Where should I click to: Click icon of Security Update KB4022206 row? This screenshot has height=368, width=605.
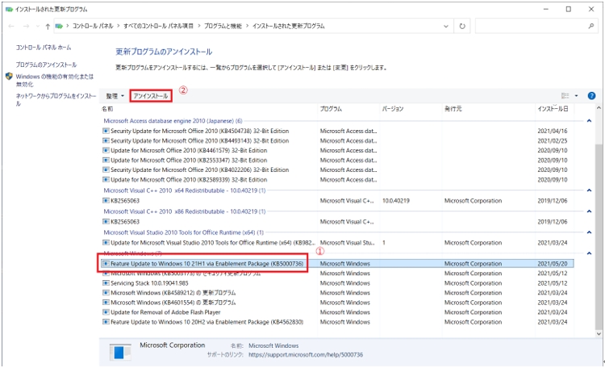(106, 169)
